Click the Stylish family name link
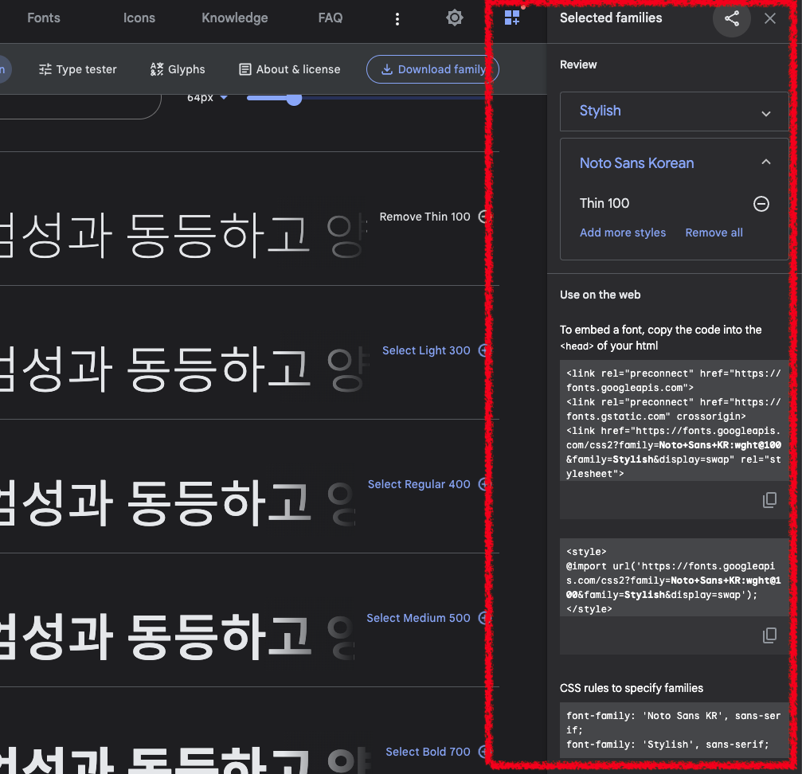 [x=600, y=111]
